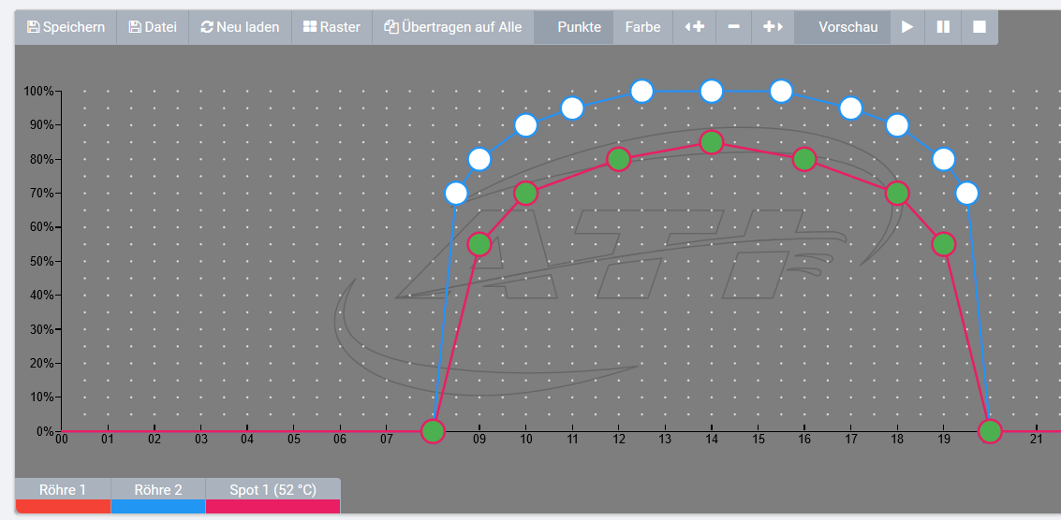Open the Datei file option
The width and height of the screenshot is (1061, 520).
(x=153, y=27)
